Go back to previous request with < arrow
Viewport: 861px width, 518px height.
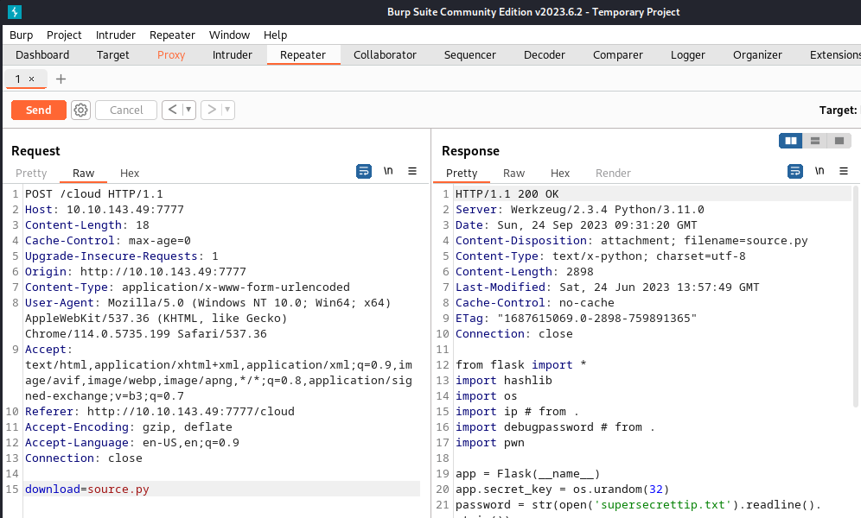pos(172,111)
